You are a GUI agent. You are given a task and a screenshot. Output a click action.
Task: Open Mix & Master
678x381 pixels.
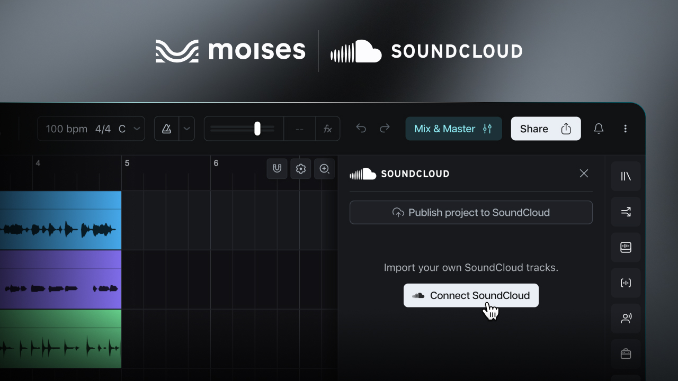(x=453, y=129)
